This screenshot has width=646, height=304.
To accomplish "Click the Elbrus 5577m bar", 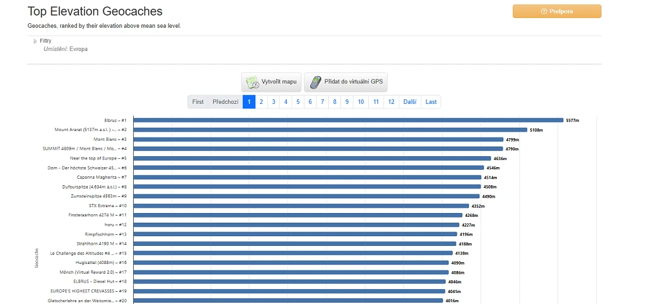I will tap(348, 120).
